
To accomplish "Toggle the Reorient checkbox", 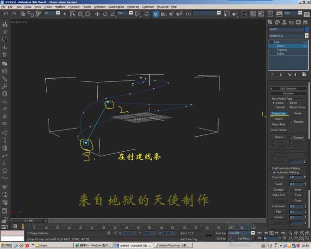I will [291, 122].
